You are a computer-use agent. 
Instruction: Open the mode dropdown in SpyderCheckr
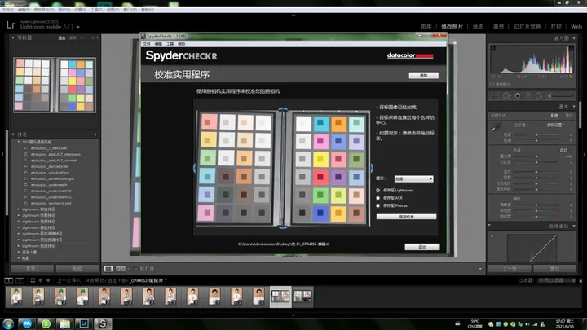[413, 178]
